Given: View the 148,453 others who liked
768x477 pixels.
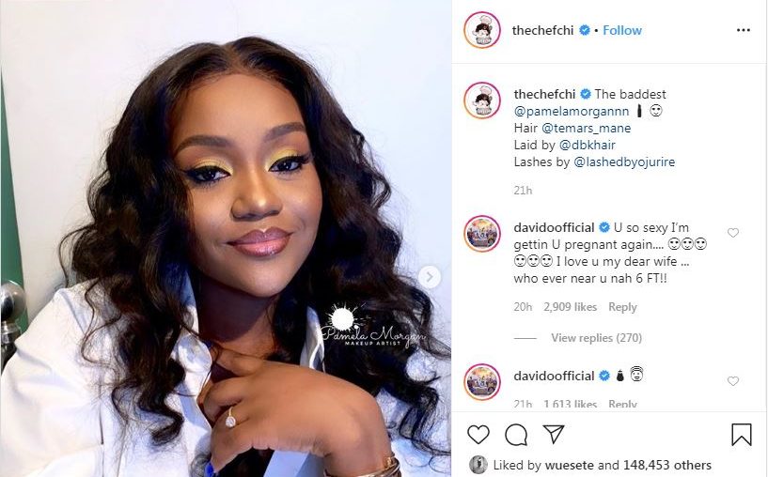Looking at the screenshot, I should (x=667, y=465).
